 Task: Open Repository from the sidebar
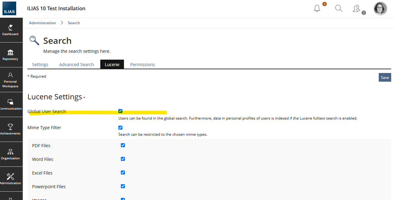[x=11, y=55]
